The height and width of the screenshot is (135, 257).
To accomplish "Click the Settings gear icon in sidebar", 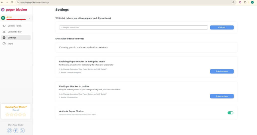I will [4, 38].
